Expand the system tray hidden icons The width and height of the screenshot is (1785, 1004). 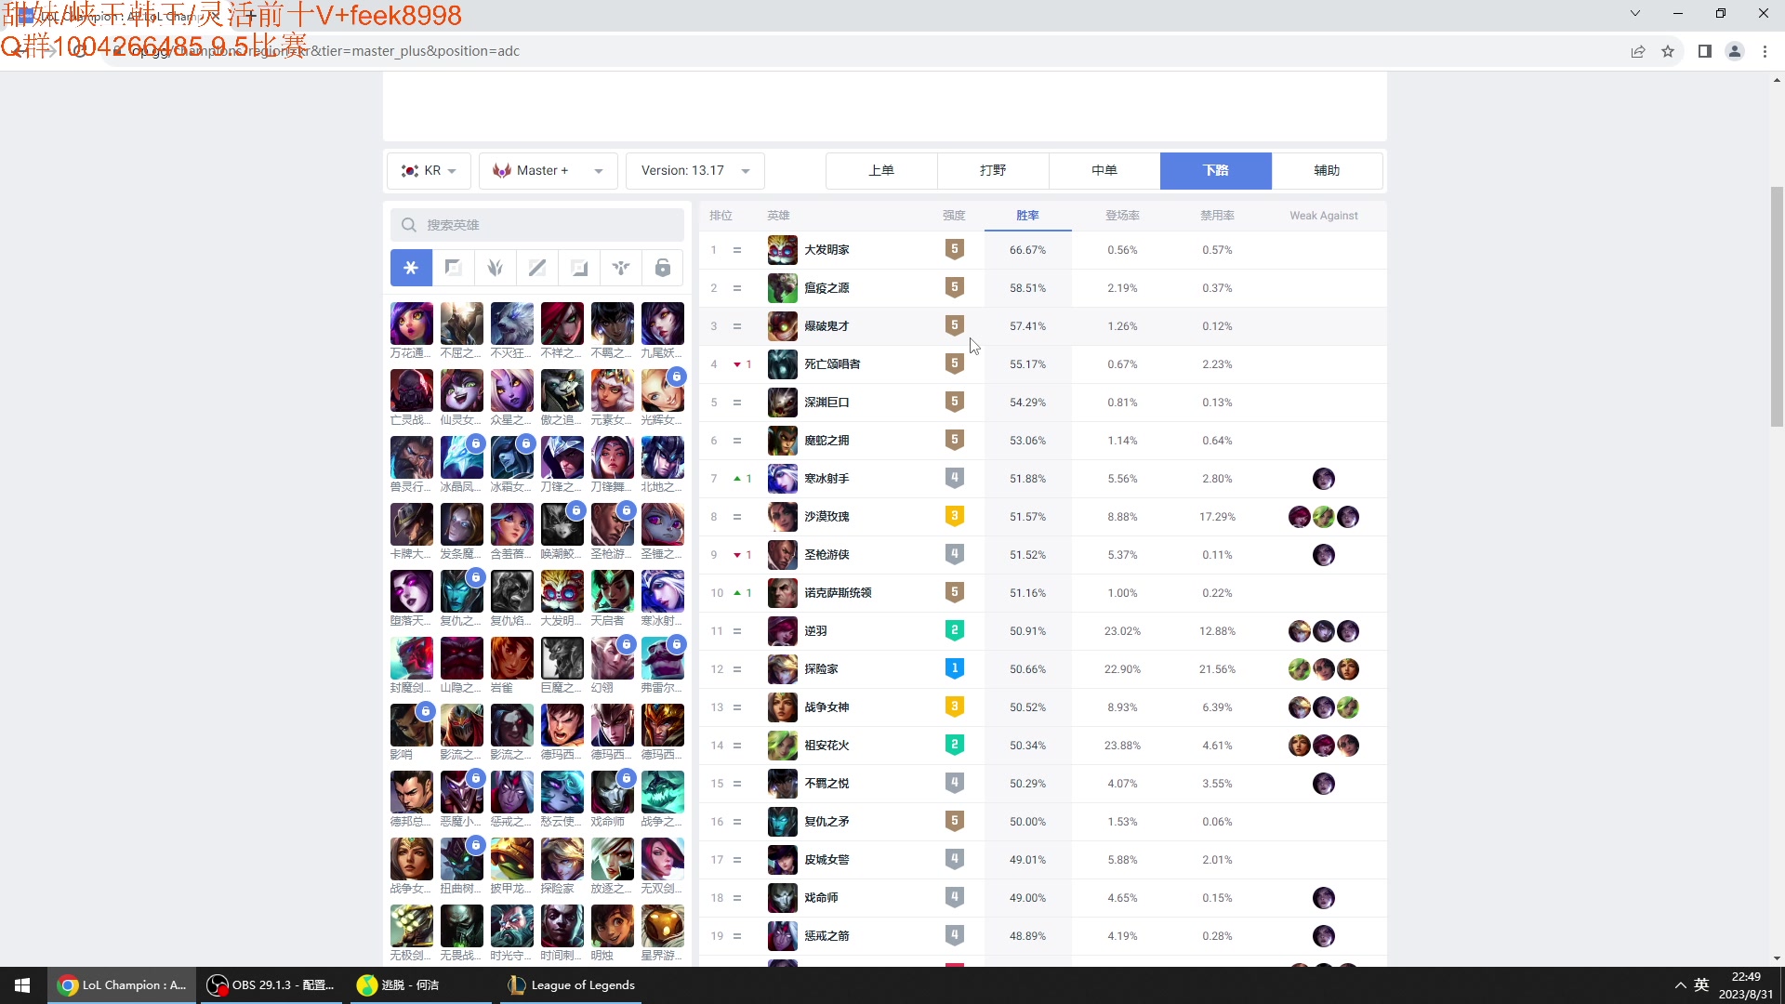1680,985
